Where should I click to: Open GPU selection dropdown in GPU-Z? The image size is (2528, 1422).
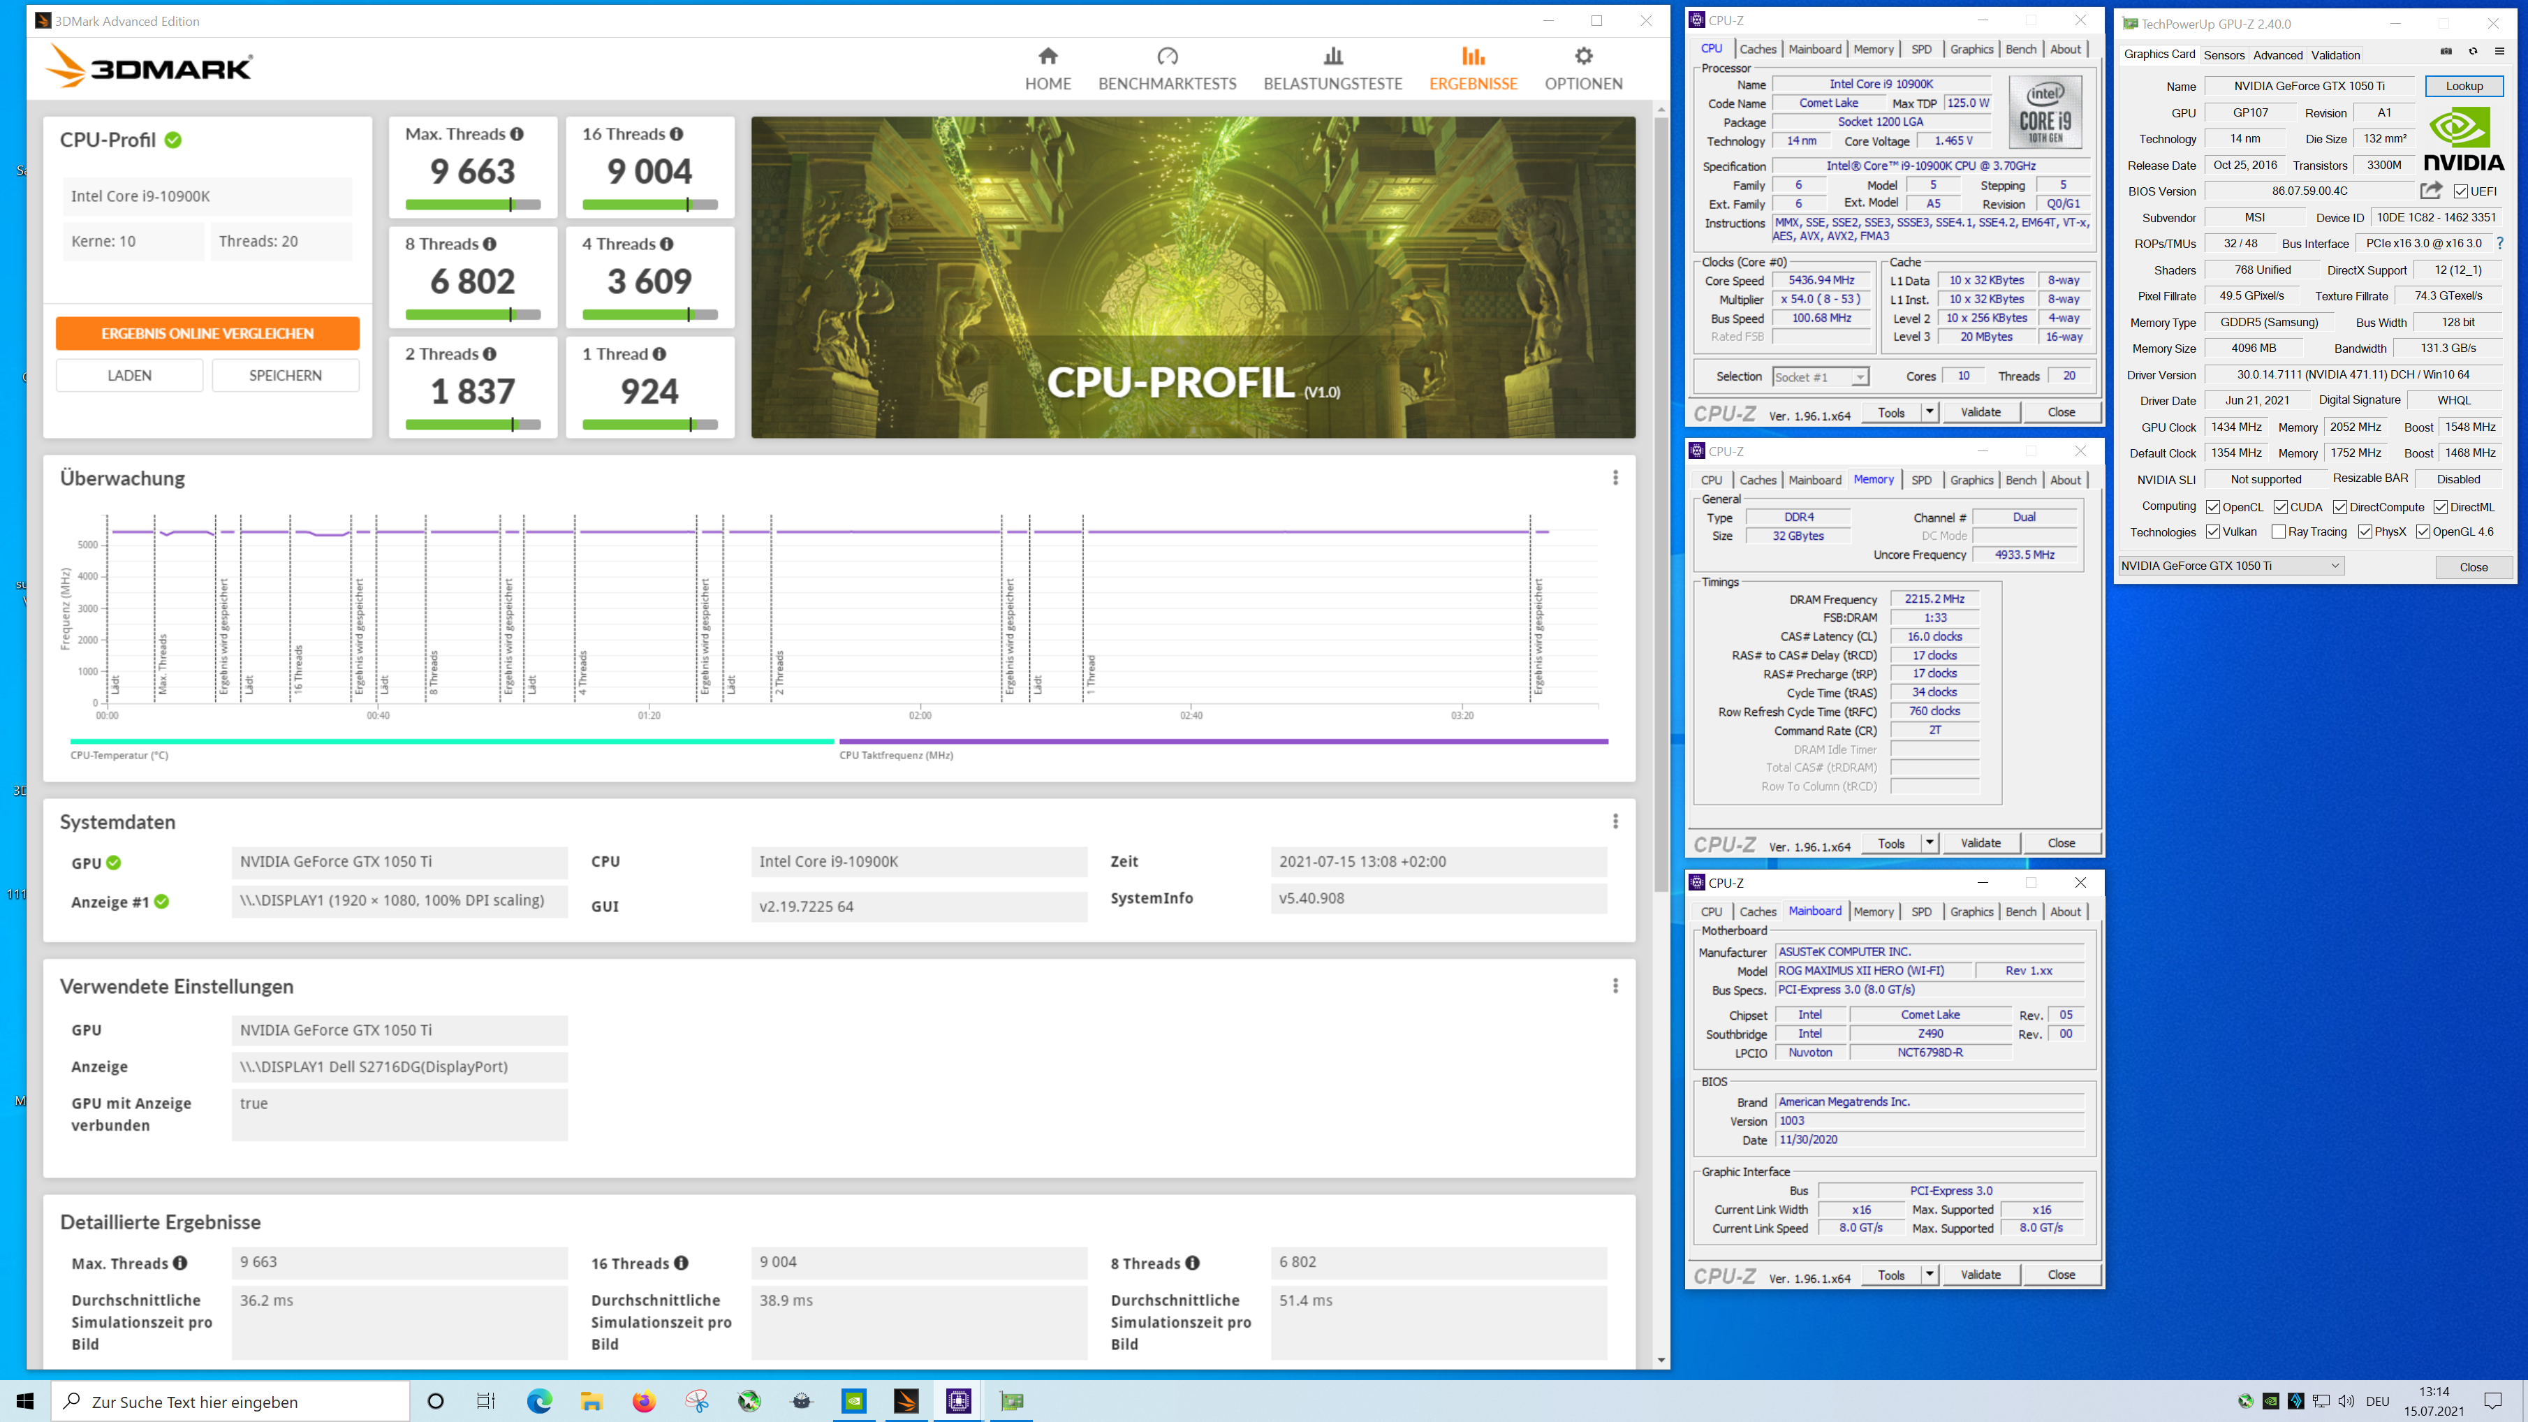click(2231, 566)
